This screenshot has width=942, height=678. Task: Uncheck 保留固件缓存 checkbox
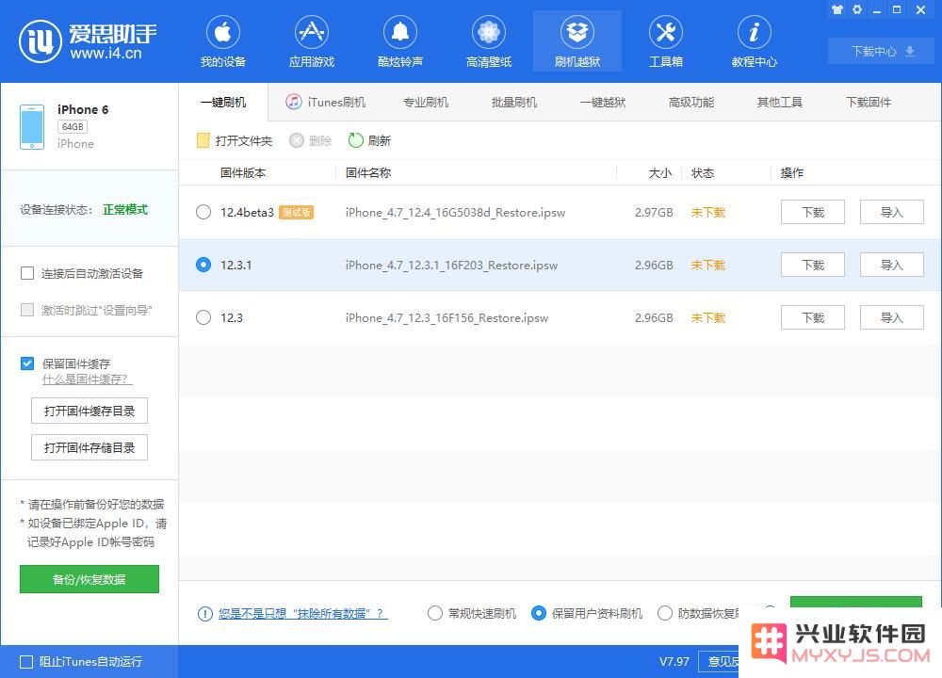pos(27,363)
